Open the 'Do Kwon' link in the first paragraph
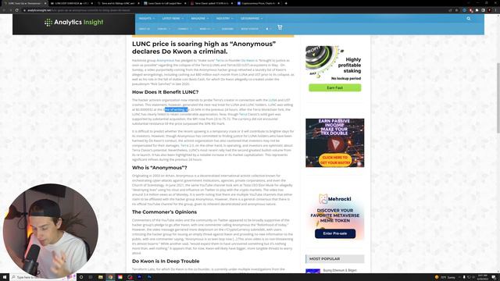This screenshot has height=281, width=500. (x=248, y=60)
